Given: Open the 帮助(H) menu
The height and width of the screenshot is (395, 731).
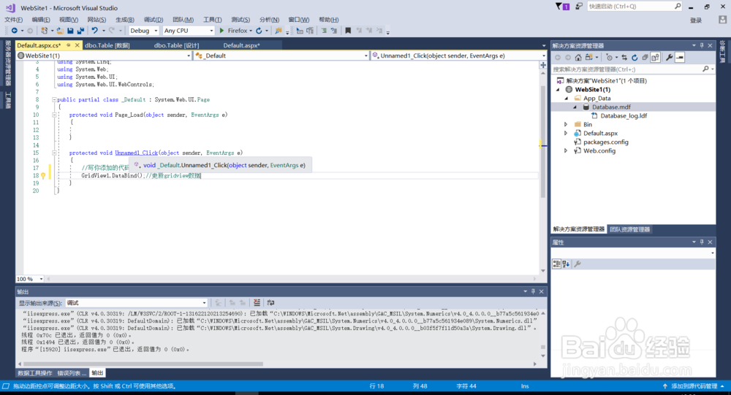Looking at the screenshot, I should [x=329, y=20].
